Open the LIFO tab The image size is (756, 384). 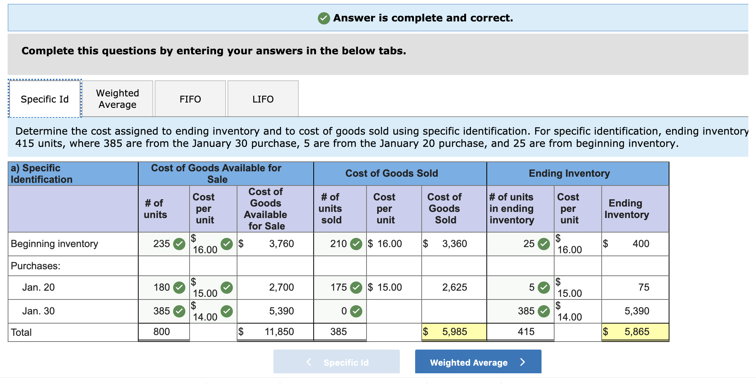coord(263,99)
